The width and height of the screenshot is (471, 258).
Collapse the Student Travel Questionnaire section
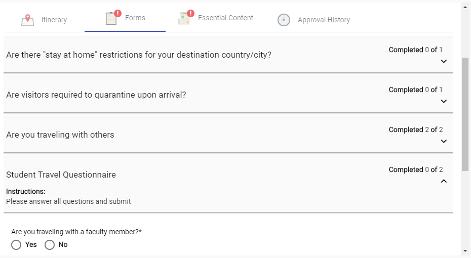coord(444,181)
